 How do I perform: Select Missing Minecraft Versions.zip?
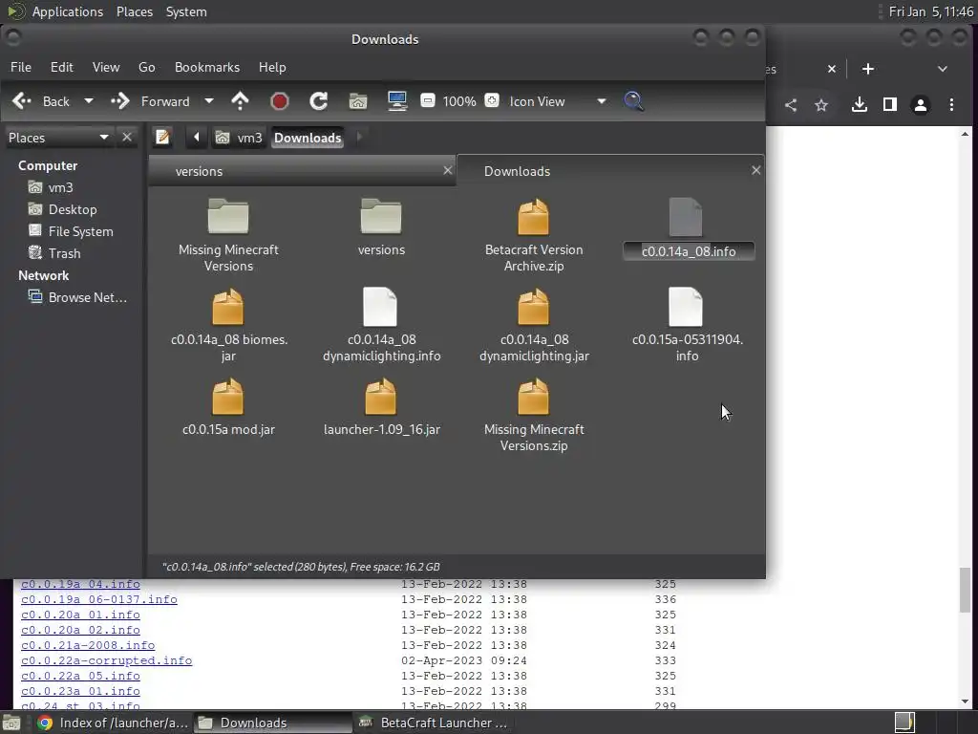point(533,415)
